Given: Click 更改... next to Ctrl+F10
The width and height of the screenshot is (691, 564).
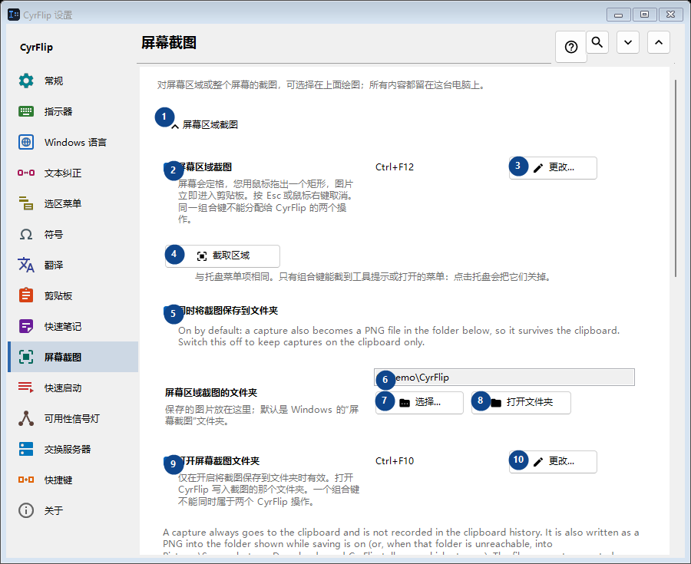Looking at the screenshot, I should pyautogui.click(x=553, y=461).
